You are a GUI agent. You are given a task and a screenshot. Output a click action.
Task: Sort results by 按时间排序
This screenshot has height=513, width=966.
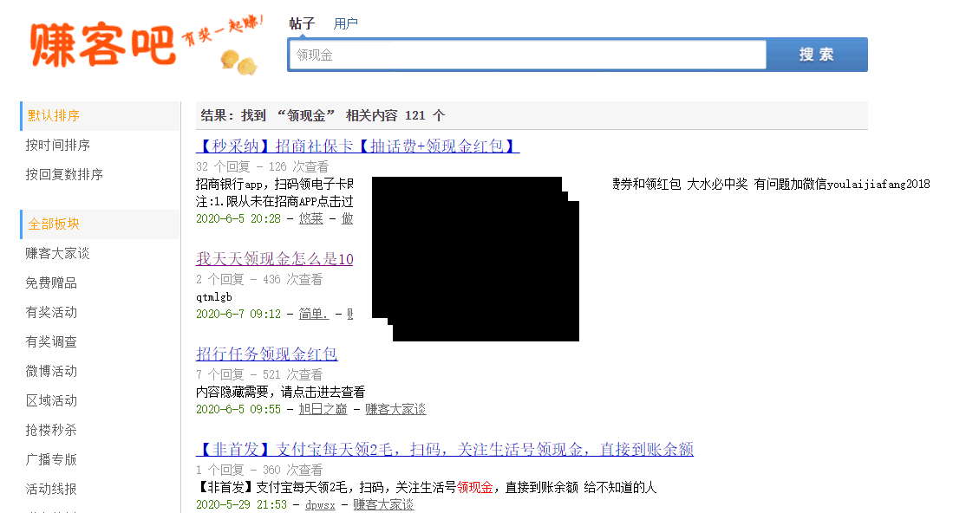click(58, 146)
